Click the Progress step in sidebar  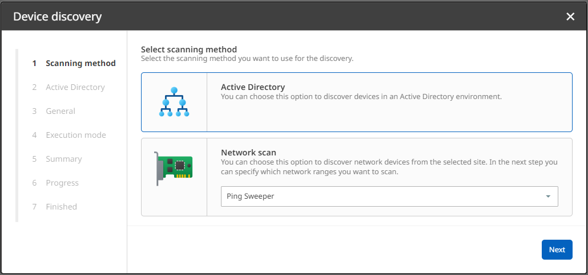(62, 183)
